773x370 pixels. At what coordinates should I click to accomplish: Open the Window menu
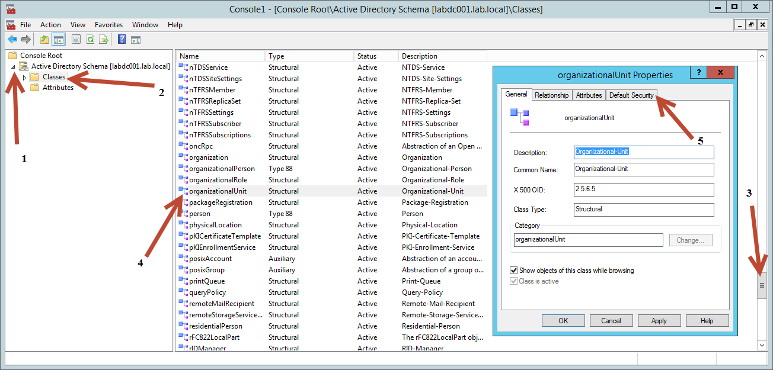pyautogui.click(x=145, y=25)
